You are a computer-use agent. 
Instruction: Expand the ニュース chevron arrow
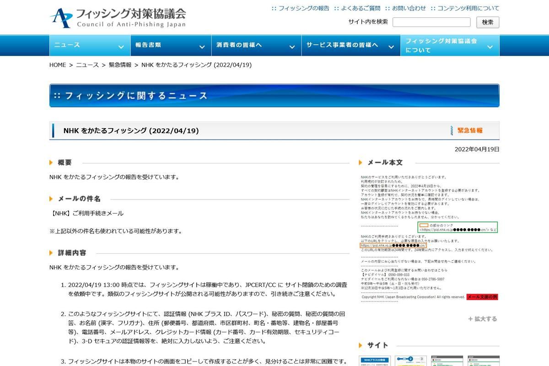click(121, 47)
